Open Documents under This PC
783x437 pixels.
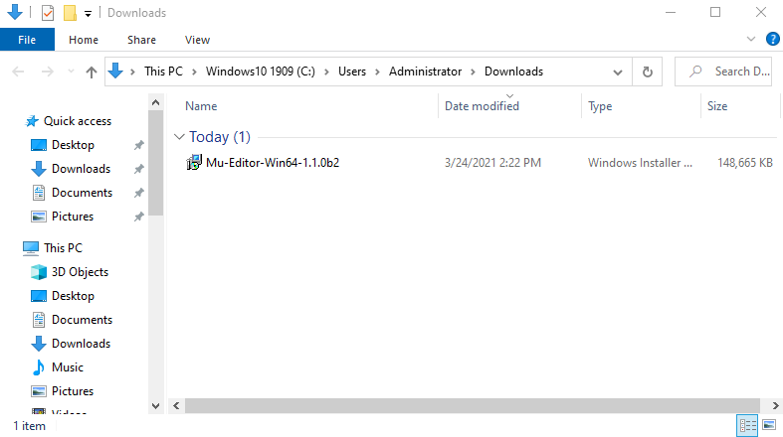pos(82,320)
